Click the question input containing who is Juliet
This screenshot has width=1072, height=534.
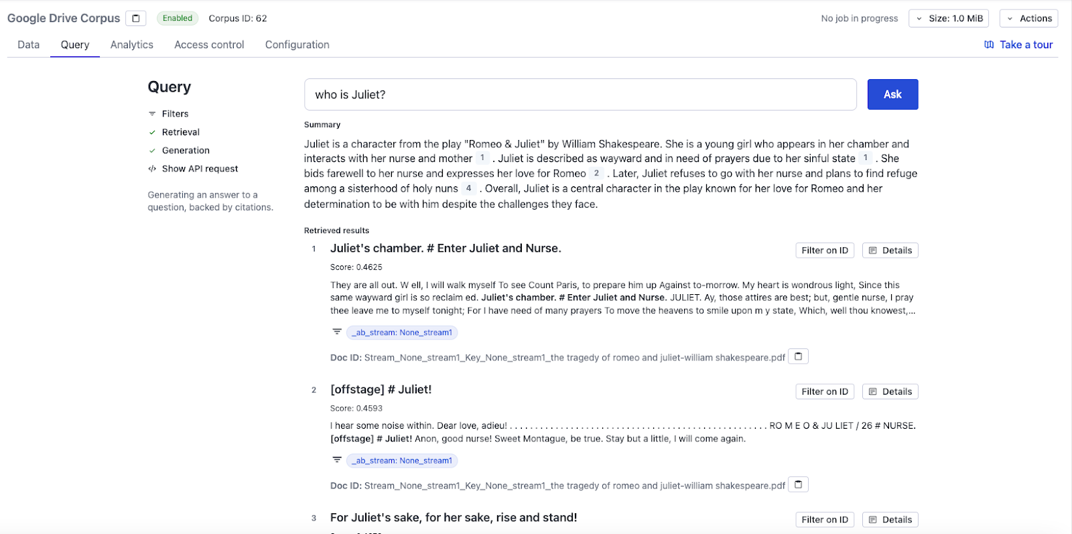[x=580, y=94]
